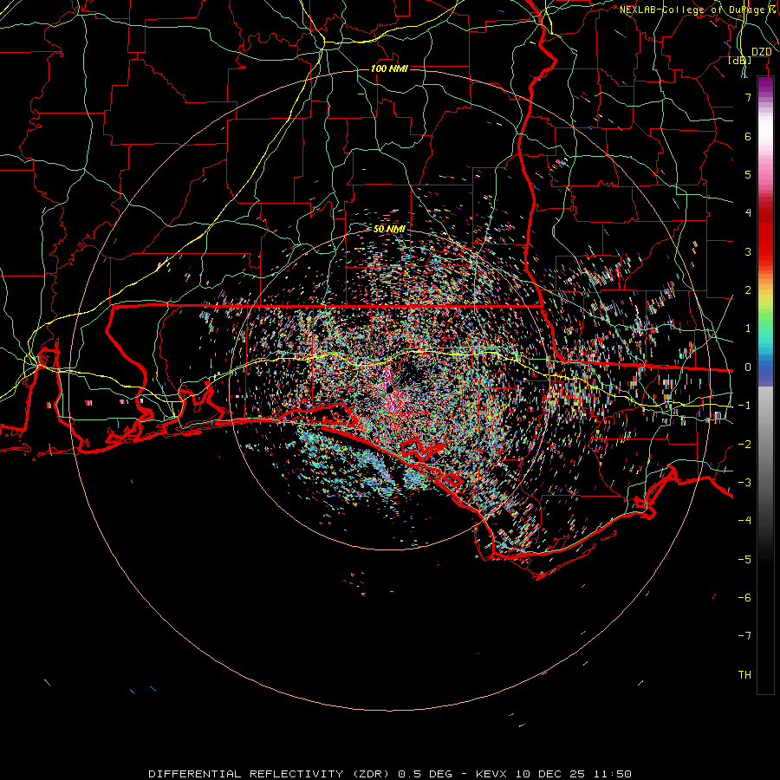The image size is (780, 780).
Task: Click the "DZD" product label above the scale
Action: pyautogui.click(x=761, y=52)
